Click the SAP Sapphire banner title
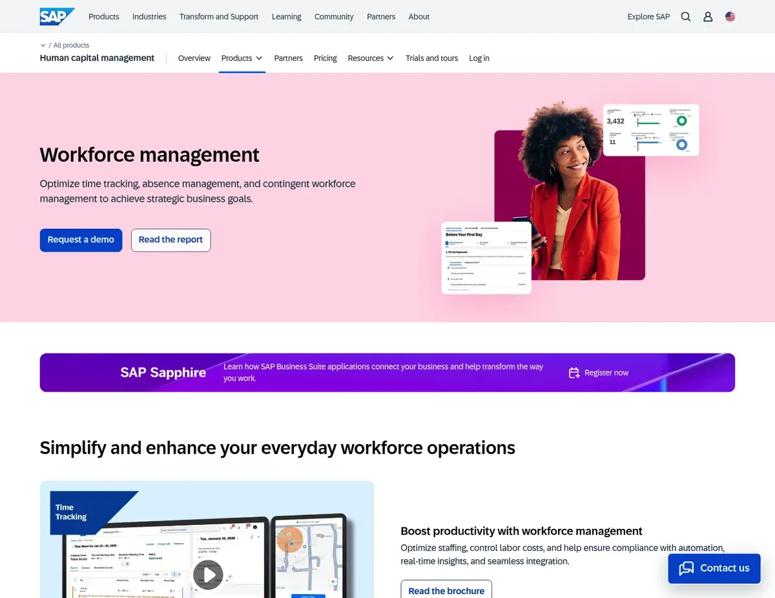This screenshot has height=598, width=775. tap(163, 372)
